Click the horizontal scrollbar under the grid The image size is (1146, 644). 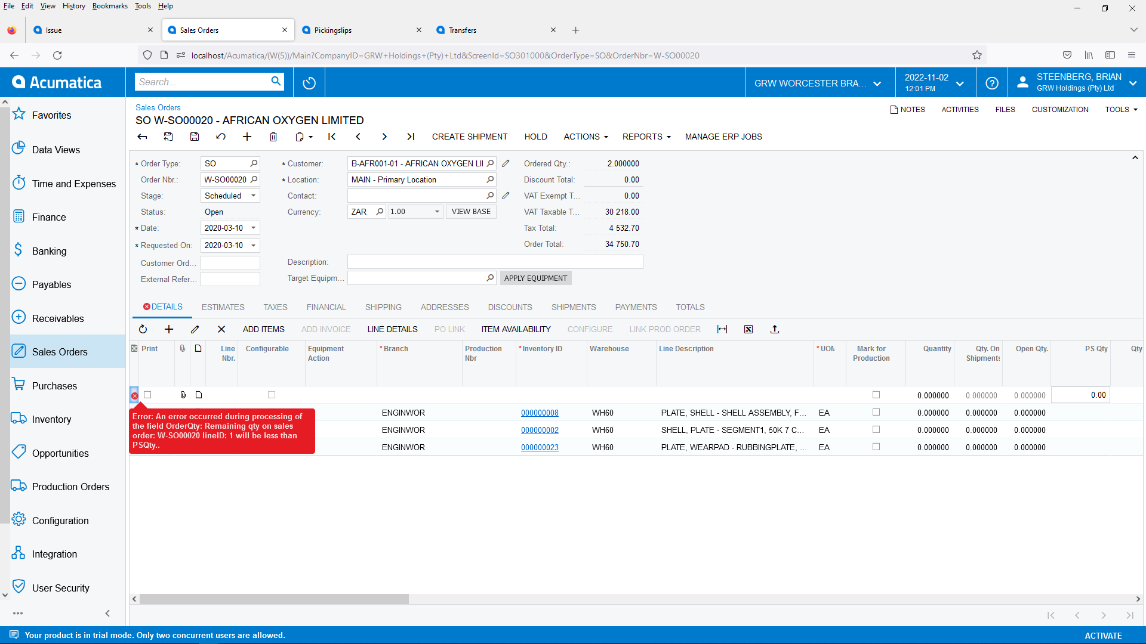[275, 599]
